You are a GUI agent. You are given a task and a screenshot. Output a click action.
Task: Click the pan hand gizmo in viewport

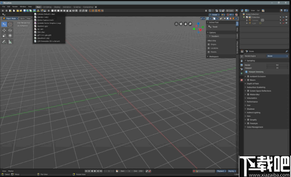click(x=185, y=24)
